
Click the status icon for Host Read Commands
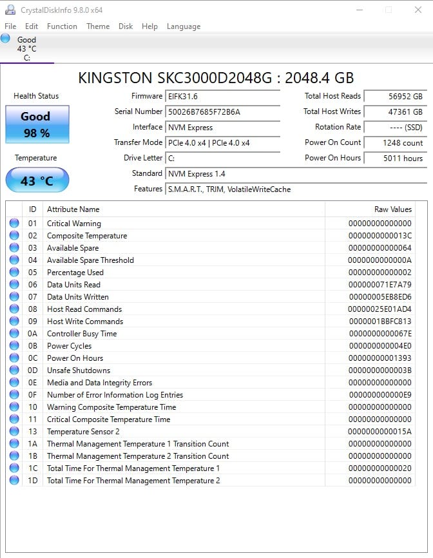point(14,309)
